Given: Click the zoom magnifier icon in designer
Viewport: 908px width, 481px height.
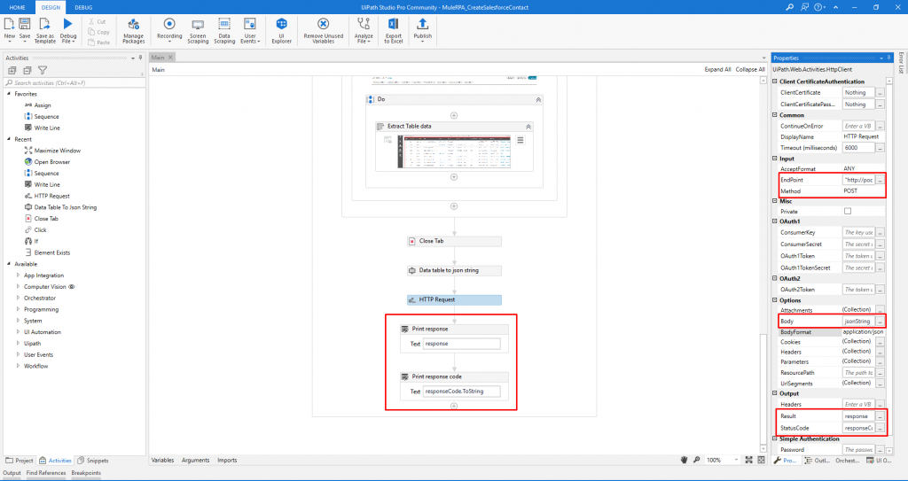Looking at the screenshot, I should (696, 460).
